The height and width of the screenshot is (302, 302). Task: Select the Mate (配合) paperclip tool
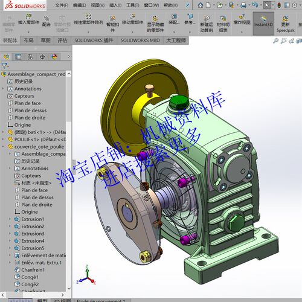click(x=47, y=19)
